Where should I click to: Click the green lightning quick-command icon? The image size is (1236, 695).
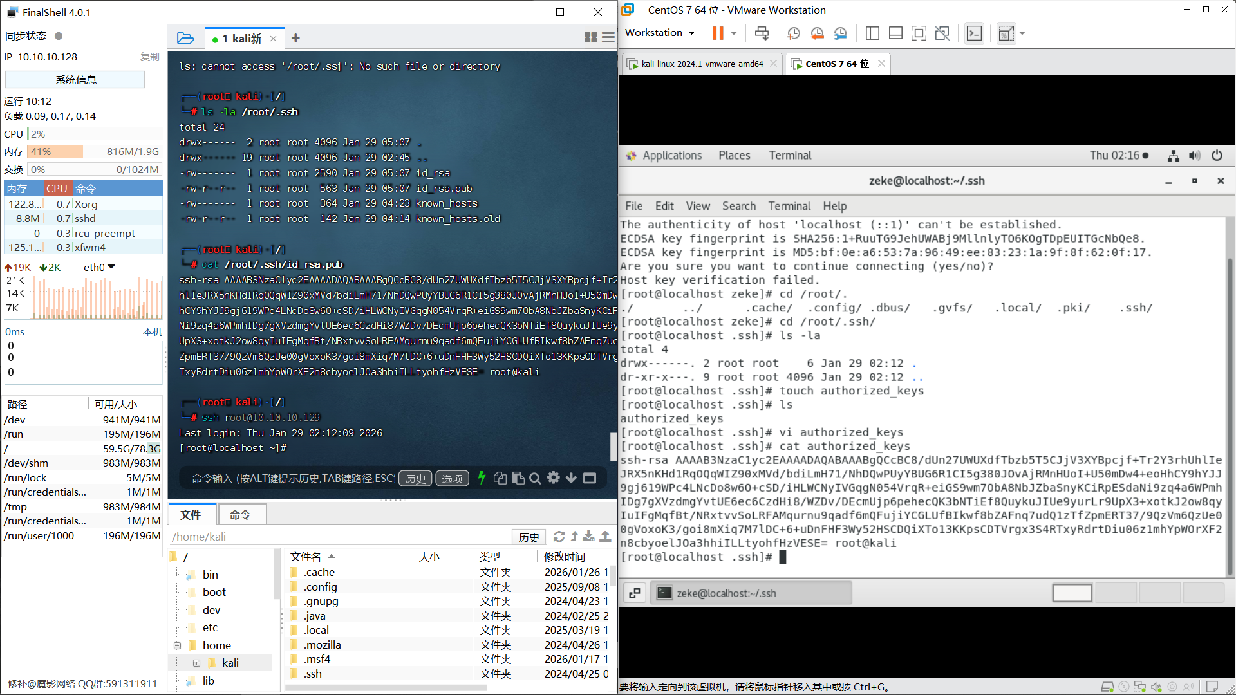tap(482, 478)
